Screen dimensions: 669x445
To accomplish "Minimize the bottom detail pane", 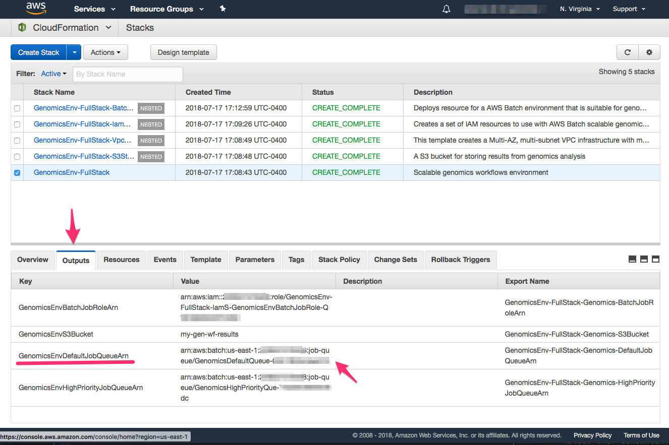I will [632, 259].
